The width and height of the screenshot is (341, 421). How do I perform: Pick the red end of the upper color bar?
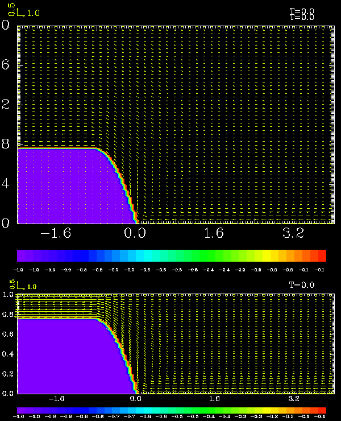click(319, 255)
